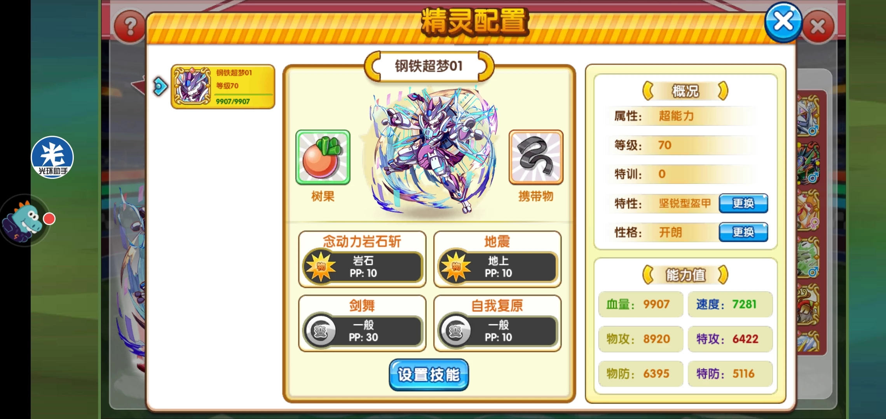Select the 地震 skill

497,259
